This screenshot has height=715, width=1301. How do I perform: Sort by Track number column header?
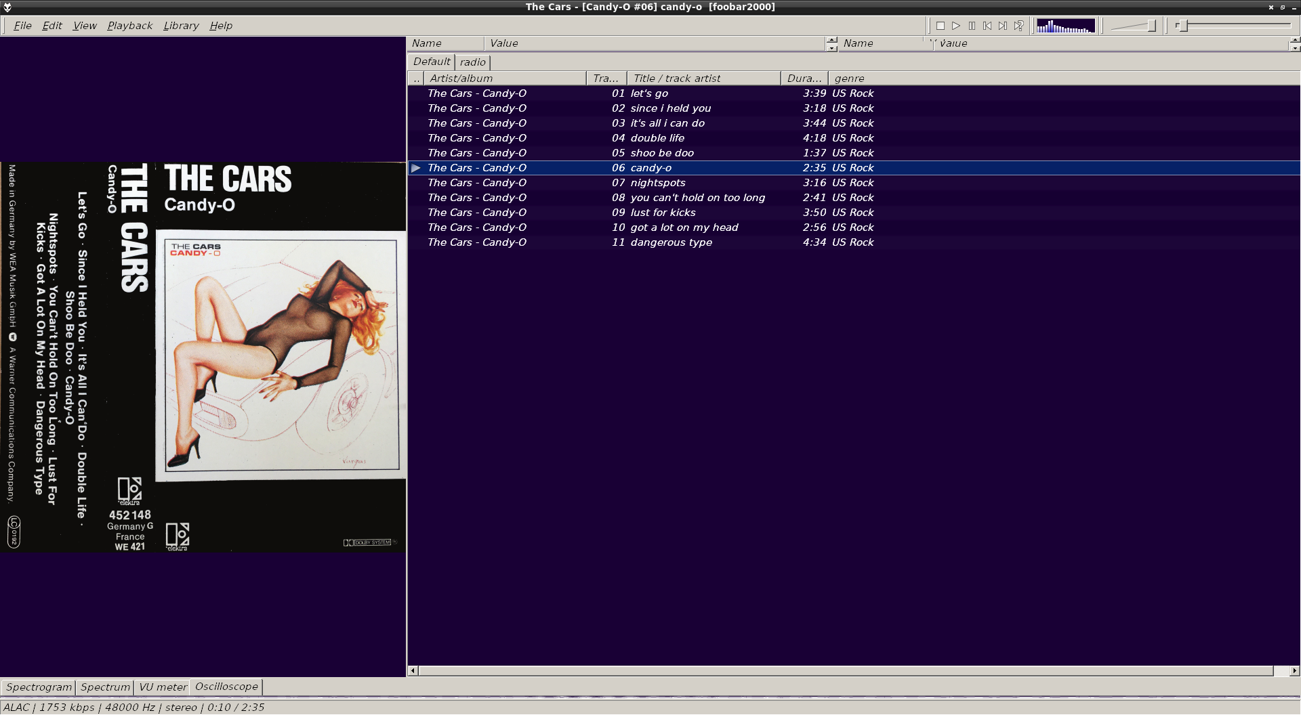coord(606,79)
